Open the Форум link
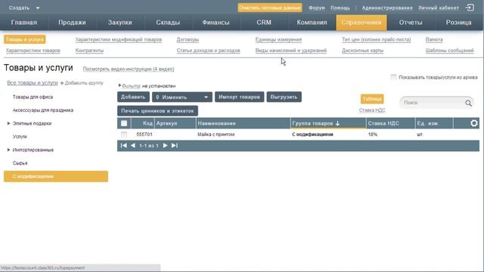 point(317,8)
